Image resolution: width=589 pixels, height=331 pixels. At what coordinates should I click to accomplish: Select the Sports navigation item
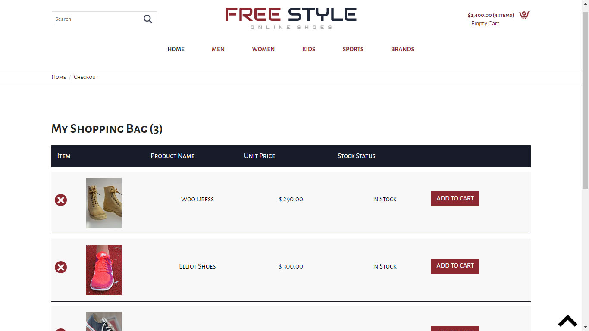point(353,49)
